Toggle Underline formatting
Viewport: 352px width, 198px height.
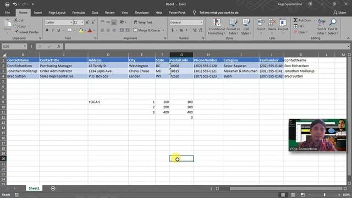[58, 30]
